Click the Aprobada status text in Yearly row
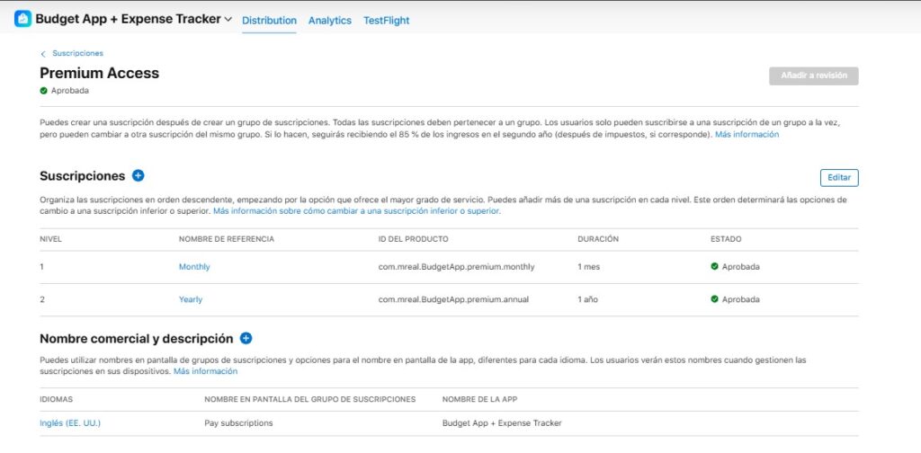The width and height of the screenshot is (921, 453). point(741,300)
